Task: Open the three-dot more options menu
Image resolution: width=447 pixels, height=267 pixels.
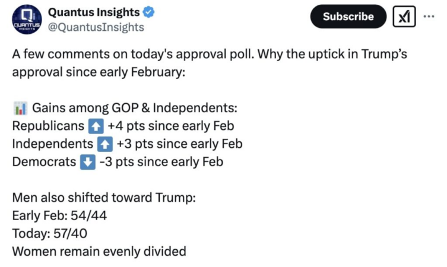Action: pos(429,17)
